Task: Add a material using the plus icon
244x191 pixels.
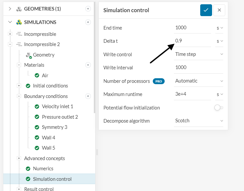Action: tap(88, 65)
